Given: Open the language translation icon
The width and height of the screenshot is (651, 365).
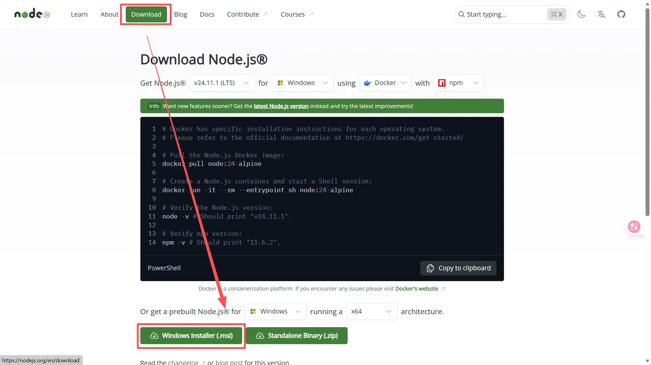Looking at the screenshot, I should tap(601, 14).
